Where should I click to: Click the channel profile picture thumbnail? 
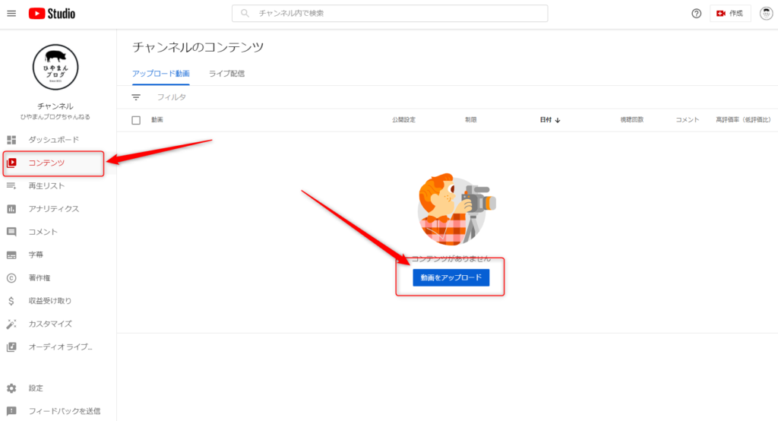[55, 67]
